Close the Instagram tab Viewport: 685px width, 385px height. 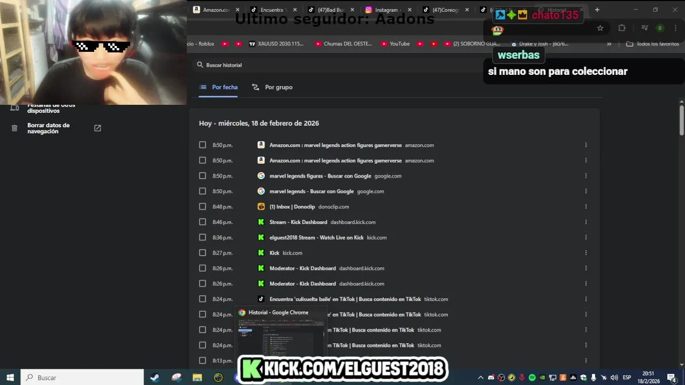point(409,10)
